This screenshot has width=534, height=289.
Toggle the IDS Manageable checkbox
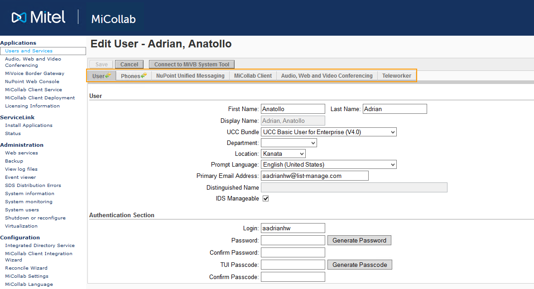(x=265, y=199)
